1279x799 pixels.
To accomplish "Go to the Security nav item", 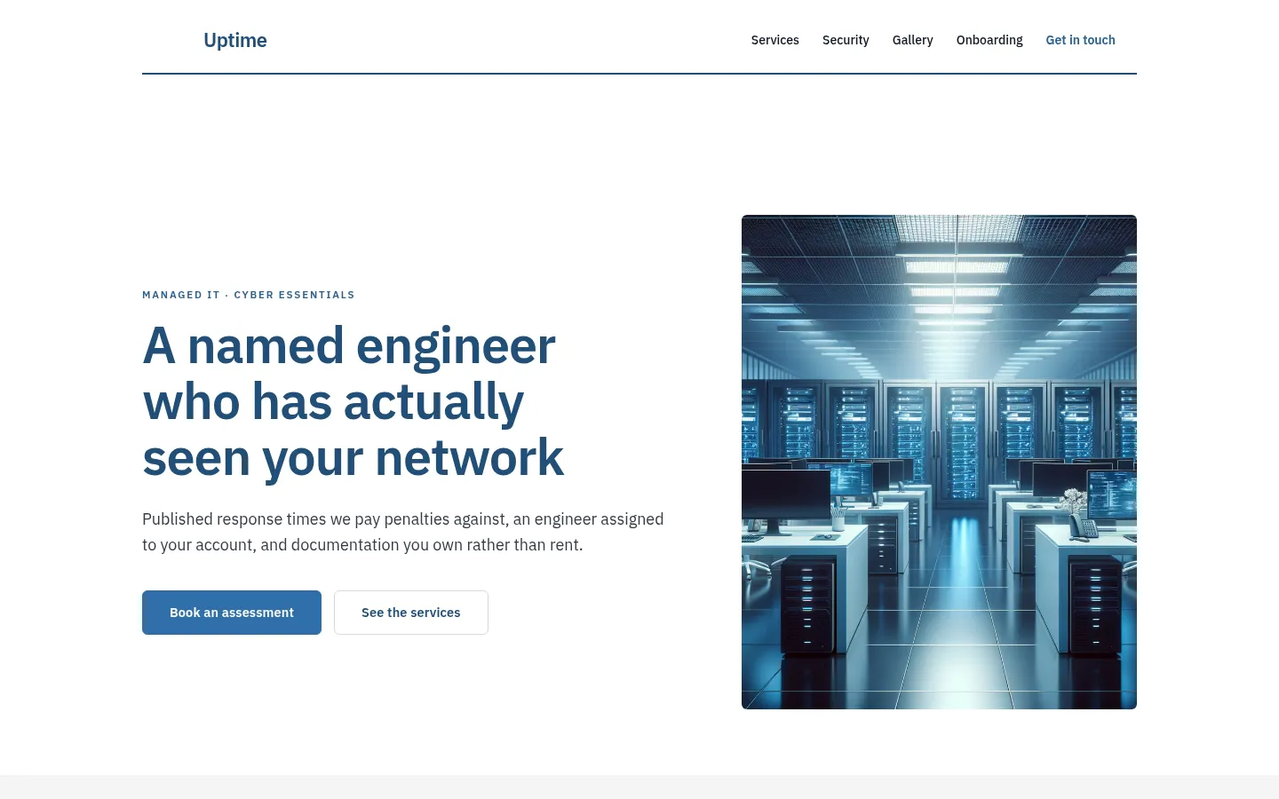I will (x=846, y=40).
